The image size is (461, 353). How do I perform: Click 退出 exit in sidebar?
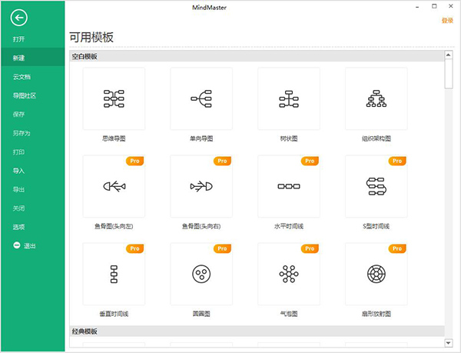click(30, 246)
